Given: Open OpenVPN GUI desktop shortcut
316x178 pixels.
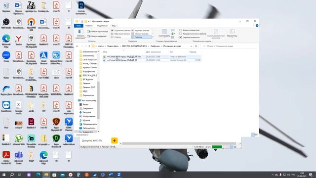Looking at the screenshot, I should click(31, 24).
